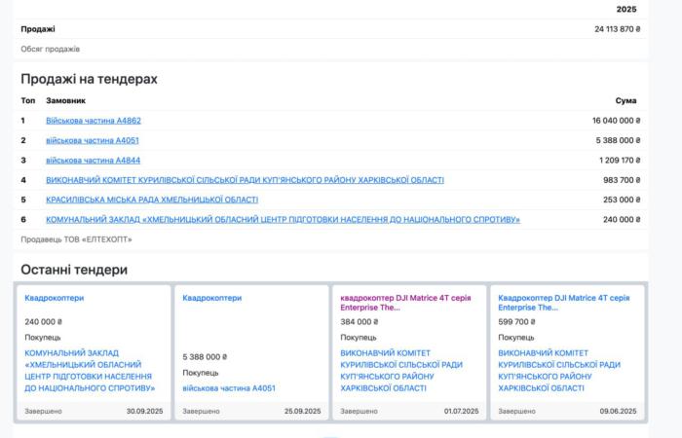Open the Квадрокоптери tender priced 240 000 ₴
Screen dimensions: 682x438
point(55,298)
